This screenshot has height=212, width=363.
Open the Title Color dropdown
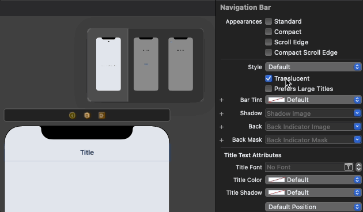pyautogui.click(x=313, y=180)
